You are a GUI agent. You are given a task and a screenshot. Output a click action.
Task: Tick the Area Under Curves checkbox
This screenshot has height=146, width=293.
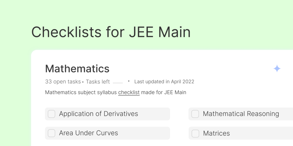[52, 133]
